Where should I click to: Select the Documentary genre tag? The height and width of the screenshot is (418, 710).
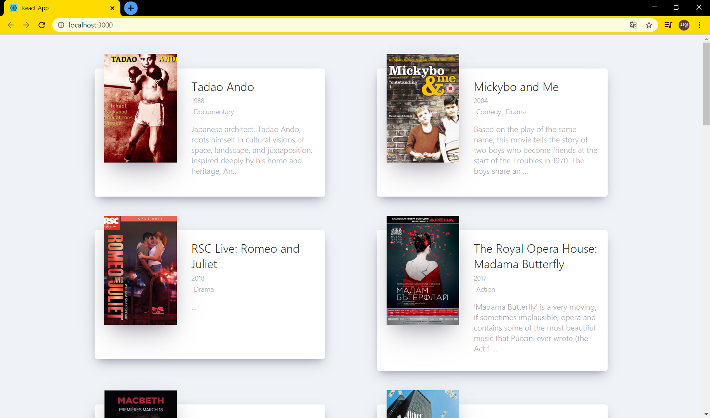(214, 112)
